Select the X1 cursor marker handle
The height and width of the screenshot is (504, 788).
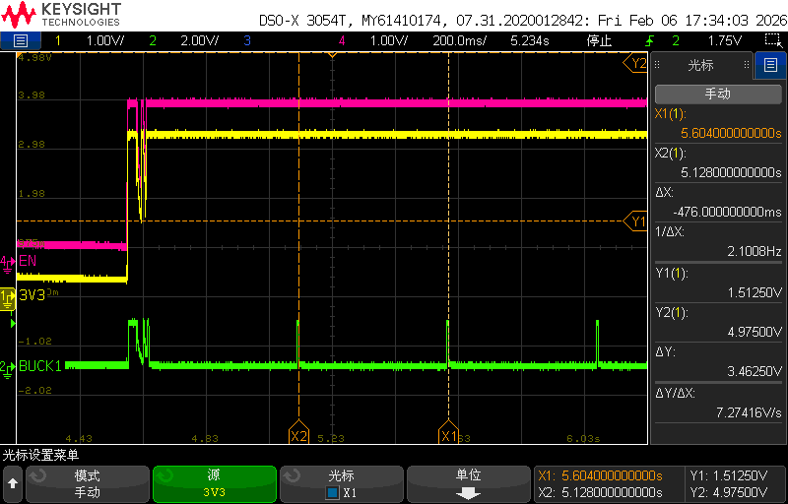click(448, 435)
